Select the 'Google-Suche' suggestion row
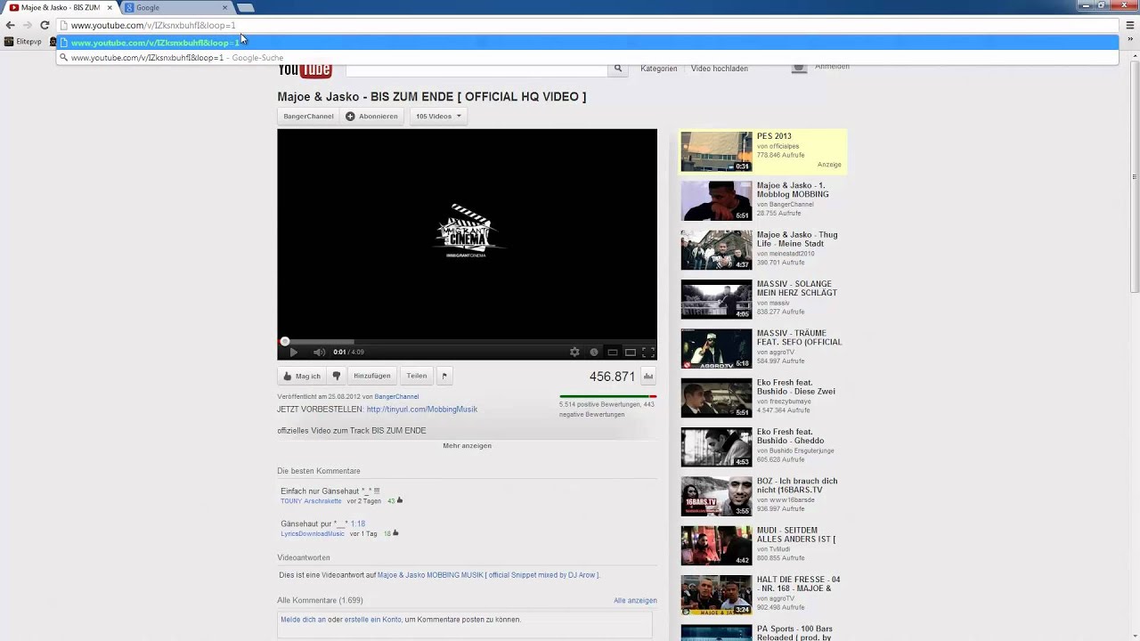 tap(587, 58)
